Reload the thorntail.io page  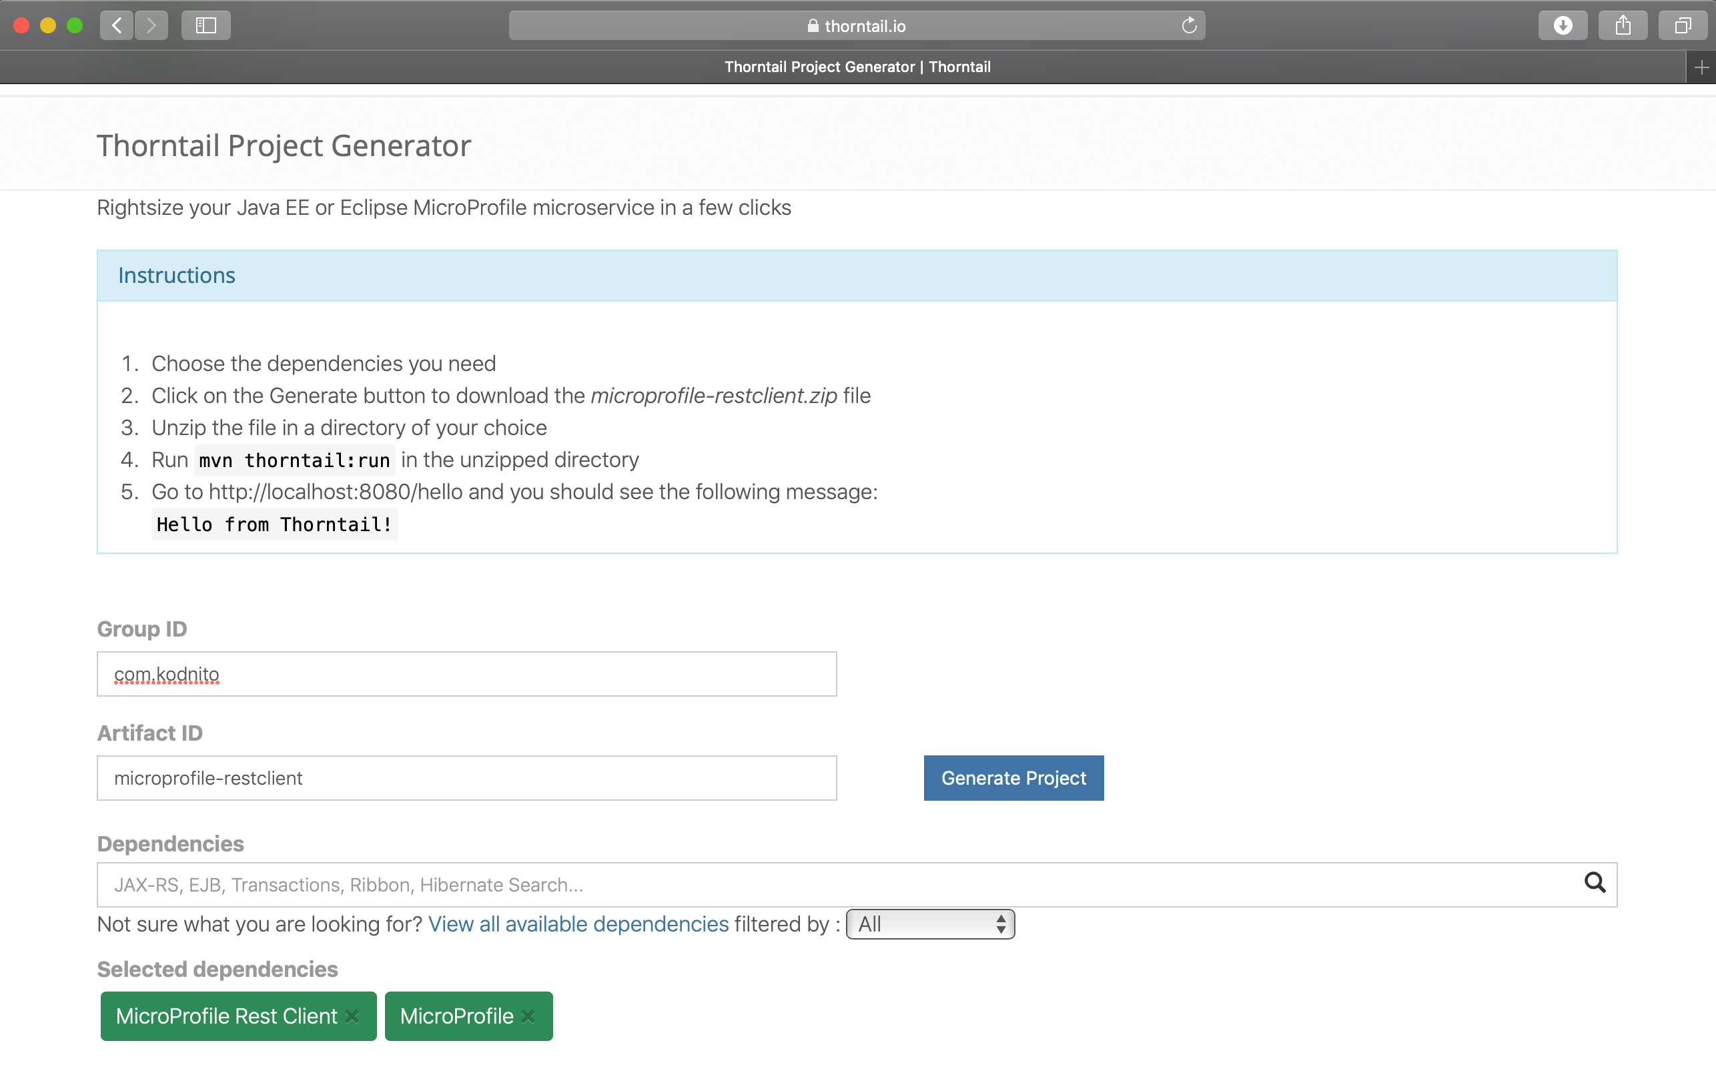coord(1189,25)
